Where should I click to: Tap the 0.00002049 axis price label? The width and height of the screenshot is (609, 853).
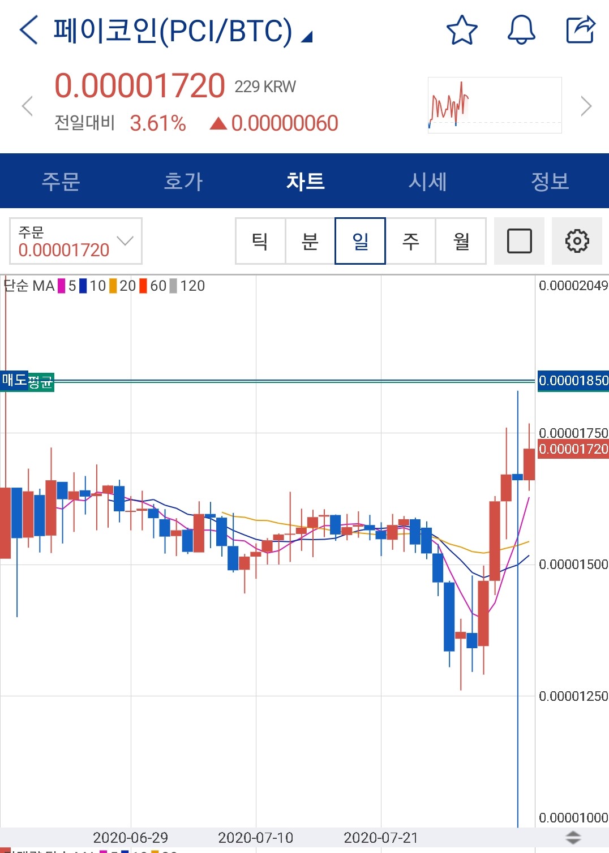coord(573,286)
